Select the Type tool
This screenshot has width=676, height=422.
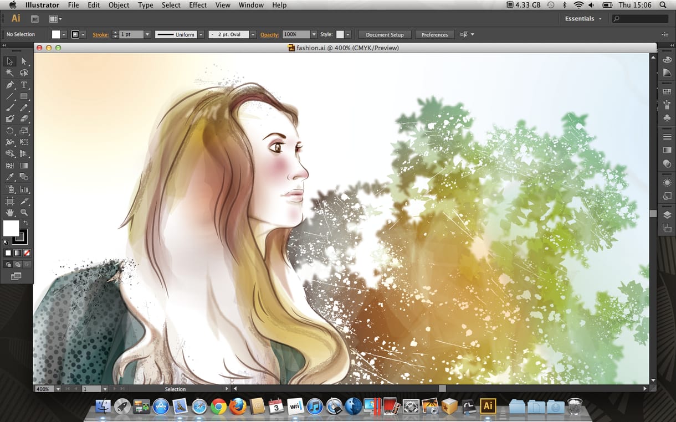(24, 85)
